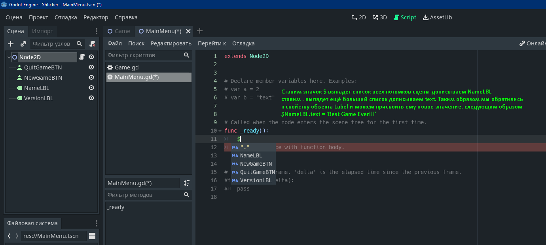The width and height of the screenshot is (546, 245).
Task: Select the NewGameBTN node in the scene tree
Action: coord(43,78)
